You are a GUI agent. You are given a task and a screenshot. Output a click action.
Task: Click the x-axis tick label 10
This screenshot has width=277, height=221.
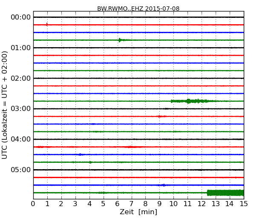coord(173,204)
